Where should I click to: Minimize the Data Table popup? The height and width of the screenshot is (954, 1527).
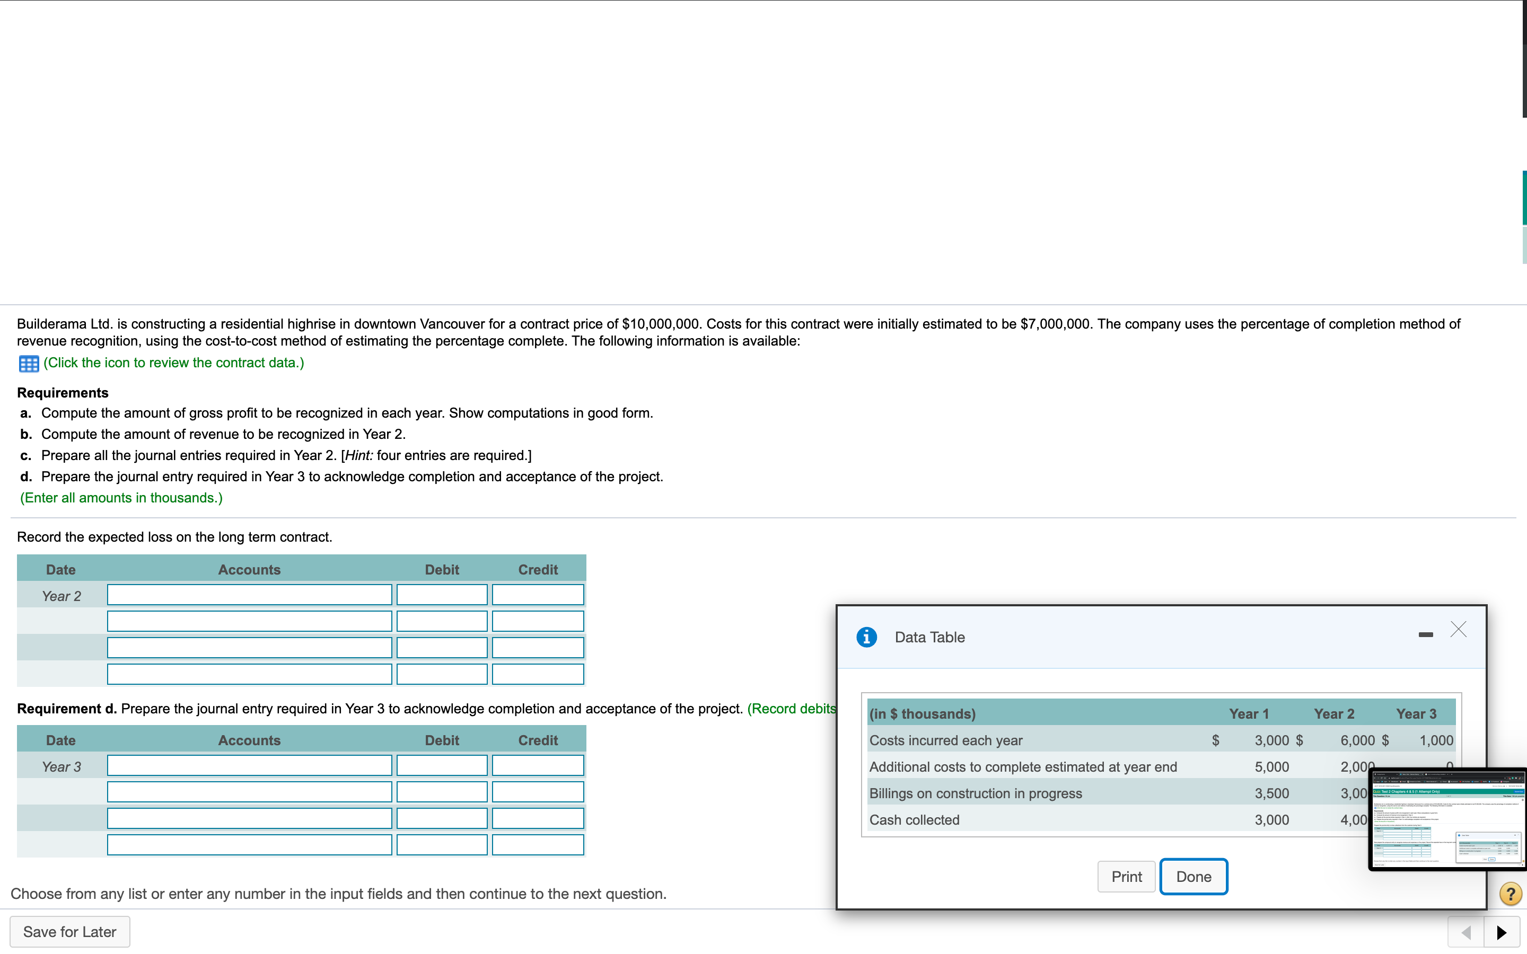click(x=1425, y=634)
